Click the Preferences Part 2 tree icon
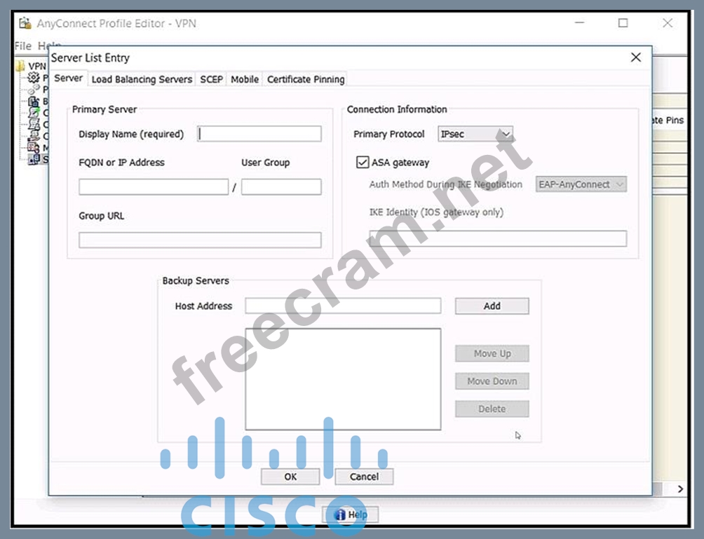704x539 pixels. 33,90
